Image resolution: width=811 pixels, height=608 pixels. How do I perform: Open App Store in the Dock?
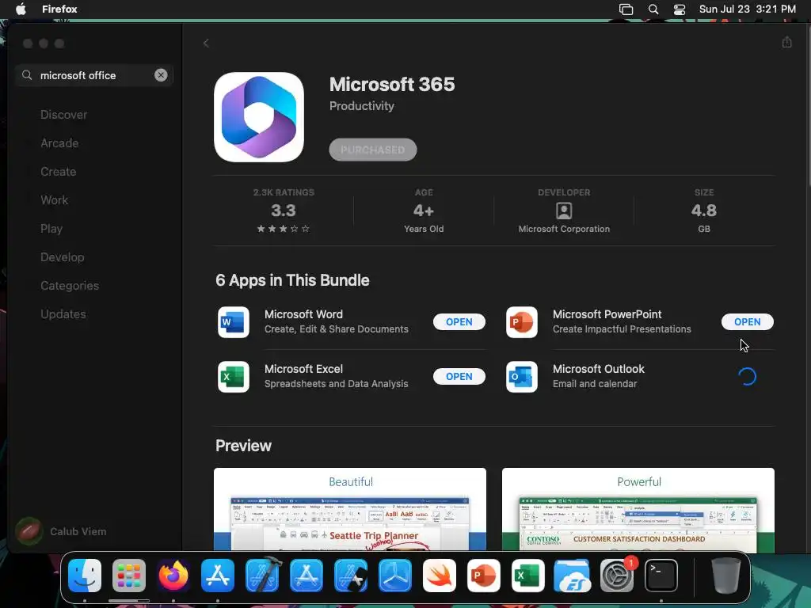tap(218, 576)
